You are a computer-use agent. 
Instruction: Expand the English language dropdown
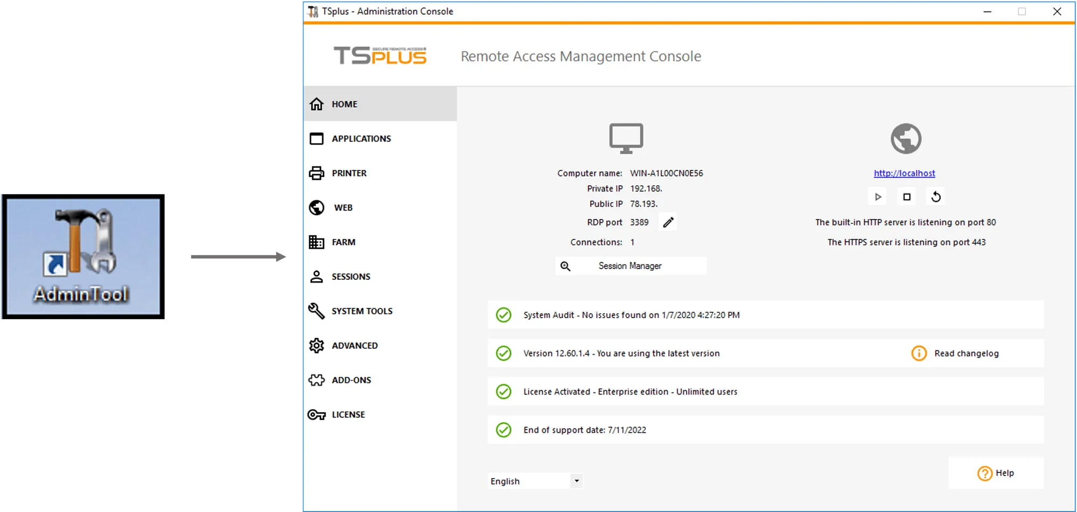point(576,481)
